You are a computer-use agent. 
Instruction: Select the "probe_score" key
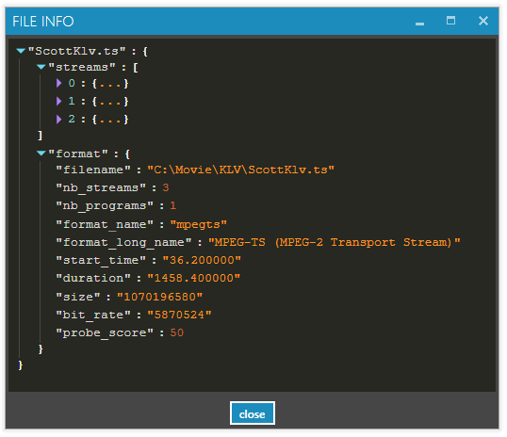coord(105,332)
